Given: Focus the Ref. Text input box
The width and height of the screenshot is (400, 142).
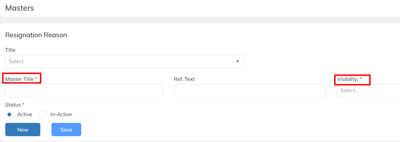Looking at the screenshot, I should [x=250, y=91].
